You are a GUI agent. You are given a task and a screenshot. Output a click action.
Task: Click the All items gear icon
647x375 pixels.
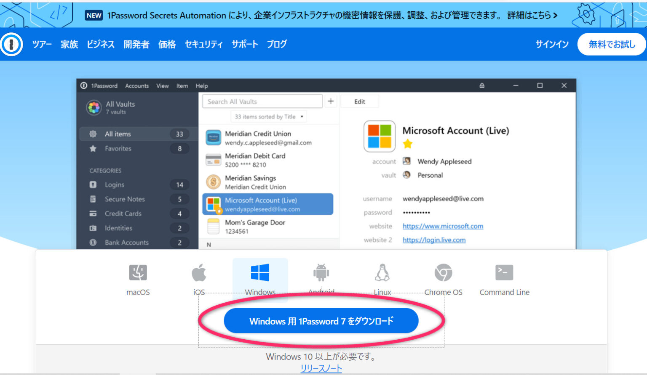(x=93, y=134)
